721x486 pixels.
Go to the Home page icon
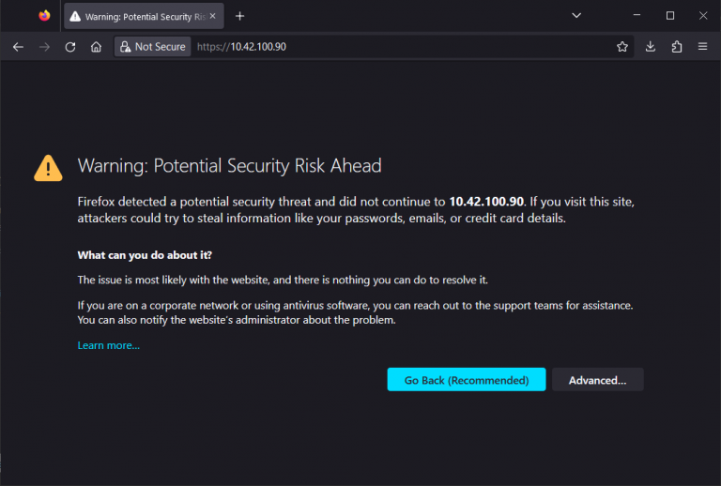click(x=96, y=47)
